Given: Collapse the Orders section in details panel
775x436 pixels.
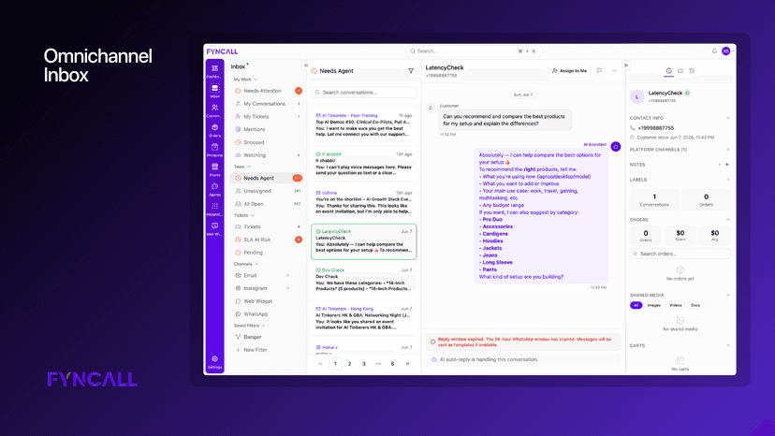Looking at the screenshot, I should coord(727,220).
